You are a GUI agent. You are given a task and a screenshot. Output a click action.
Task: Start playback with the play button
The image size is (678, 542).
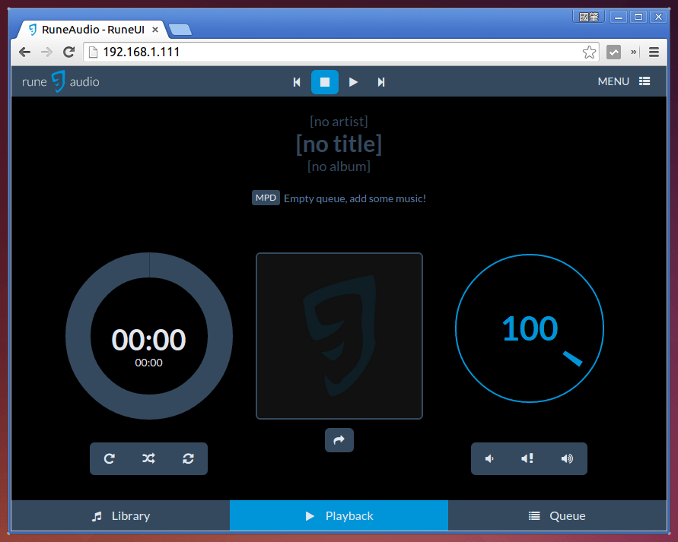tap(353, 82)
